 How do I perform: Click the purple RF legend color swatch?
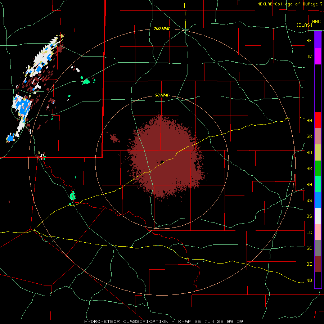pos(318,40)
